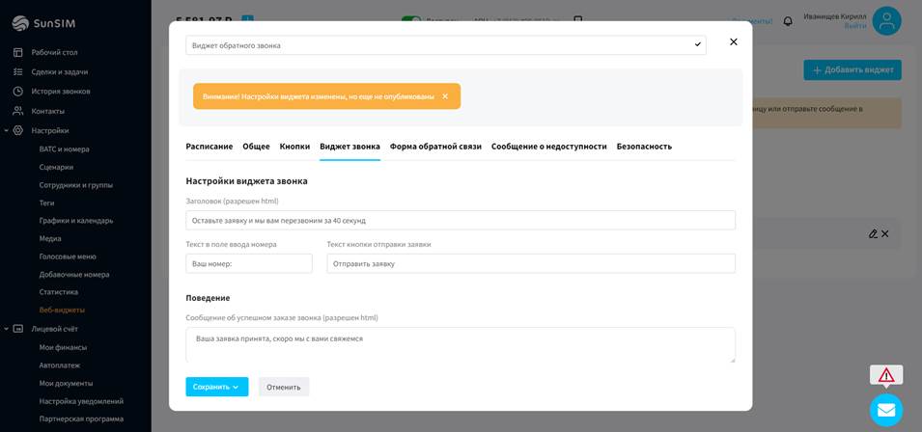The width and height of the screenshot is (922, 432).
Task: Open the blue mail chat bubble
Action: click(x=885, y=410)
